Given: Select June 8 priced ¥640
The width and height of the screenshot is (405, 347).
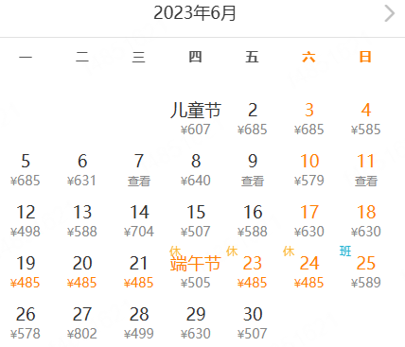Looking at the screenshot, I should pyautogui.click(x=196, y=170).
